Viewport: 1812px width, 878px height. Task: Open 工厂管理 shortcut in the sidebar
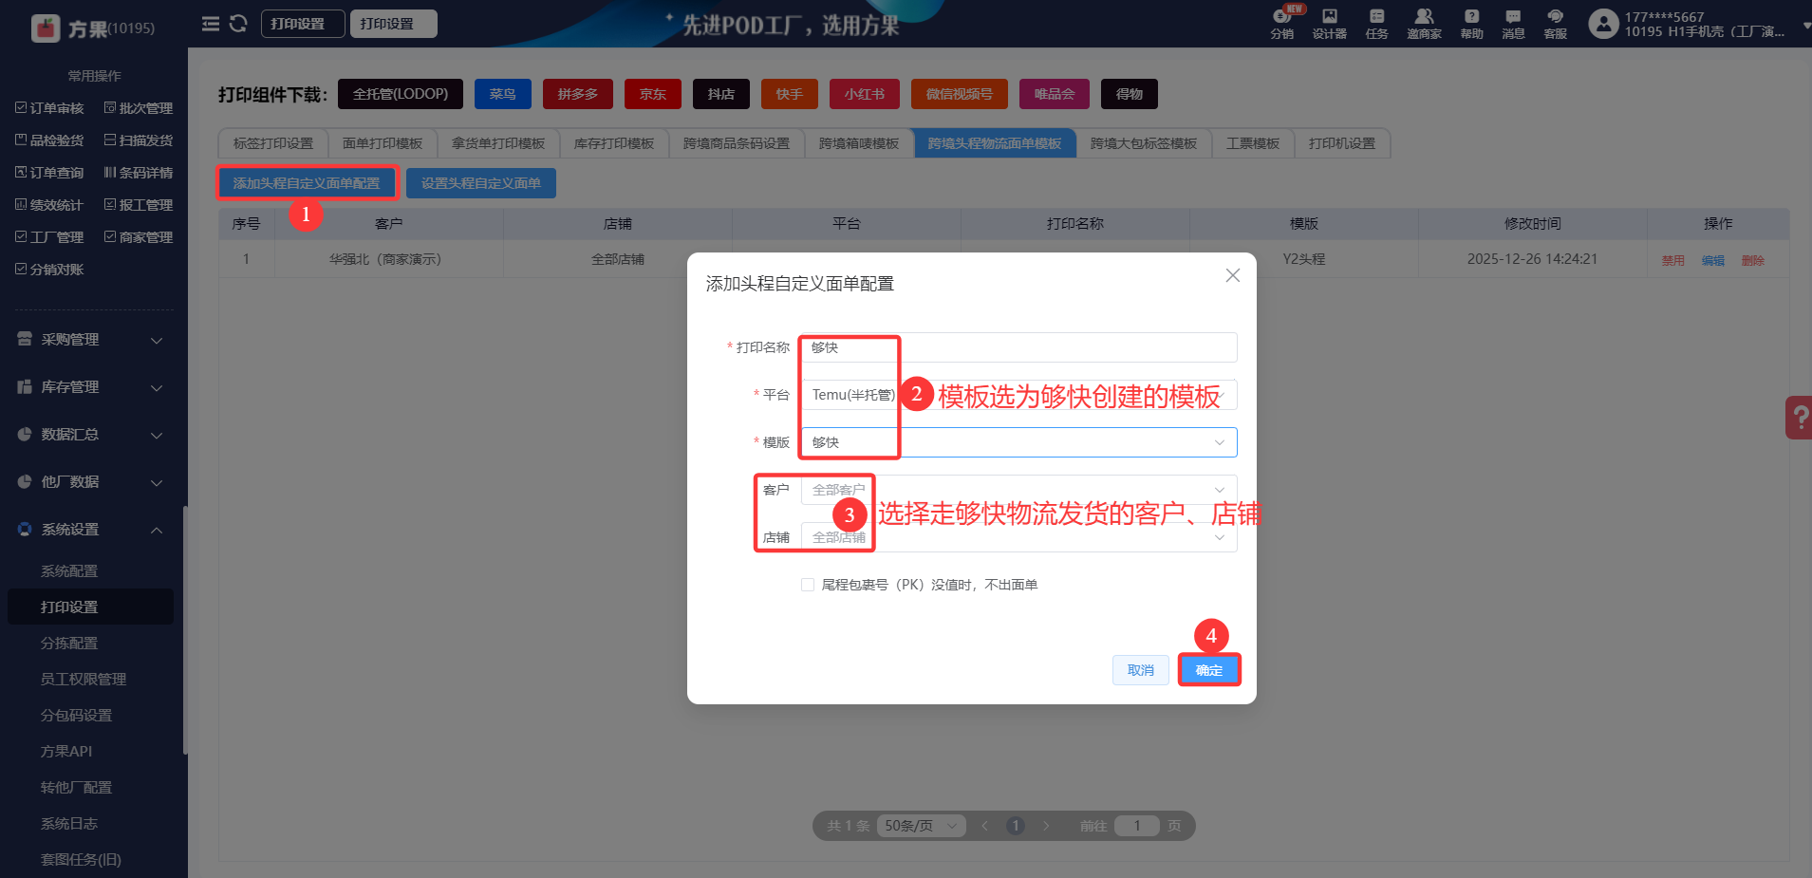(x=49, y=237)
